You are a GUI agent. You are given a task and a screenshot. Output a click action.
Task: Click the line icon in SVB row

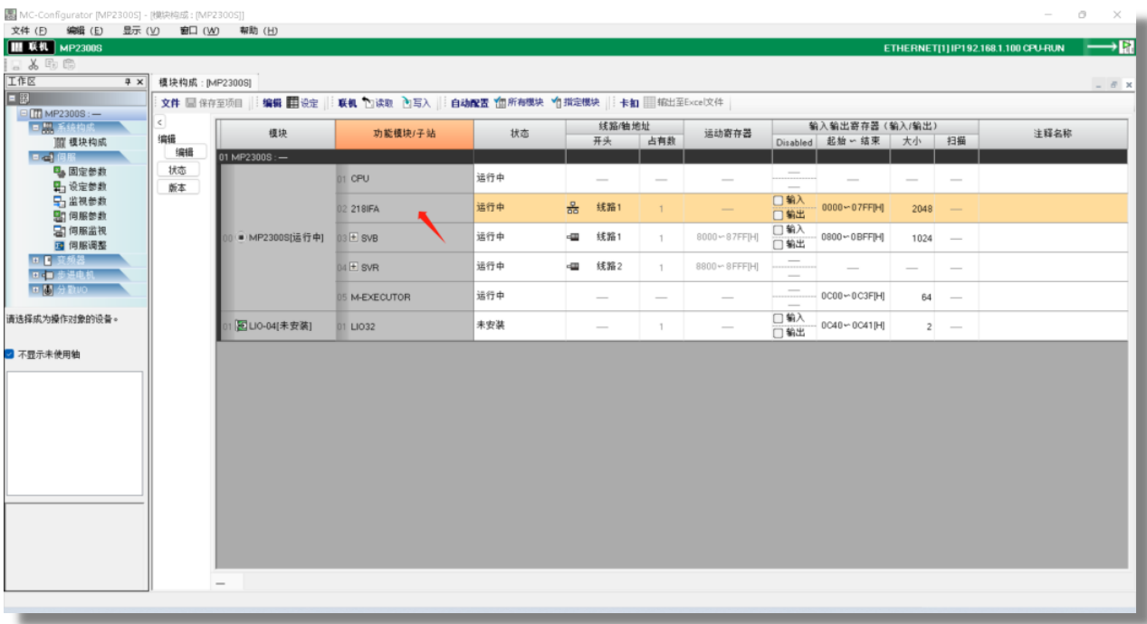tap(572, 238)
